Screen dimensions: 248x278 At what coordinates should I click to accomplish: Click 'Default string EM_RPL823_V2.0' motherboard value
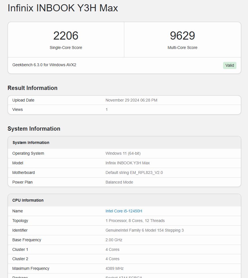134,173
